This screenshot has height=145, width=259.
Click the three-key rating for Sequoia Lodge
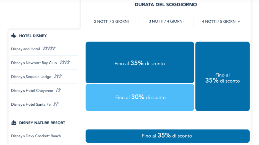click(x=58, y=76)
